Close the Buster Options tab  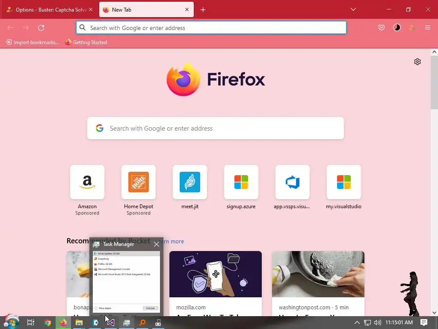point(91,10)
